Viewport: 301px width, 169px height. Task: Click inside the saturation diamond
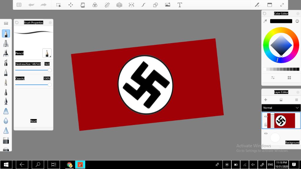[281, 45]
